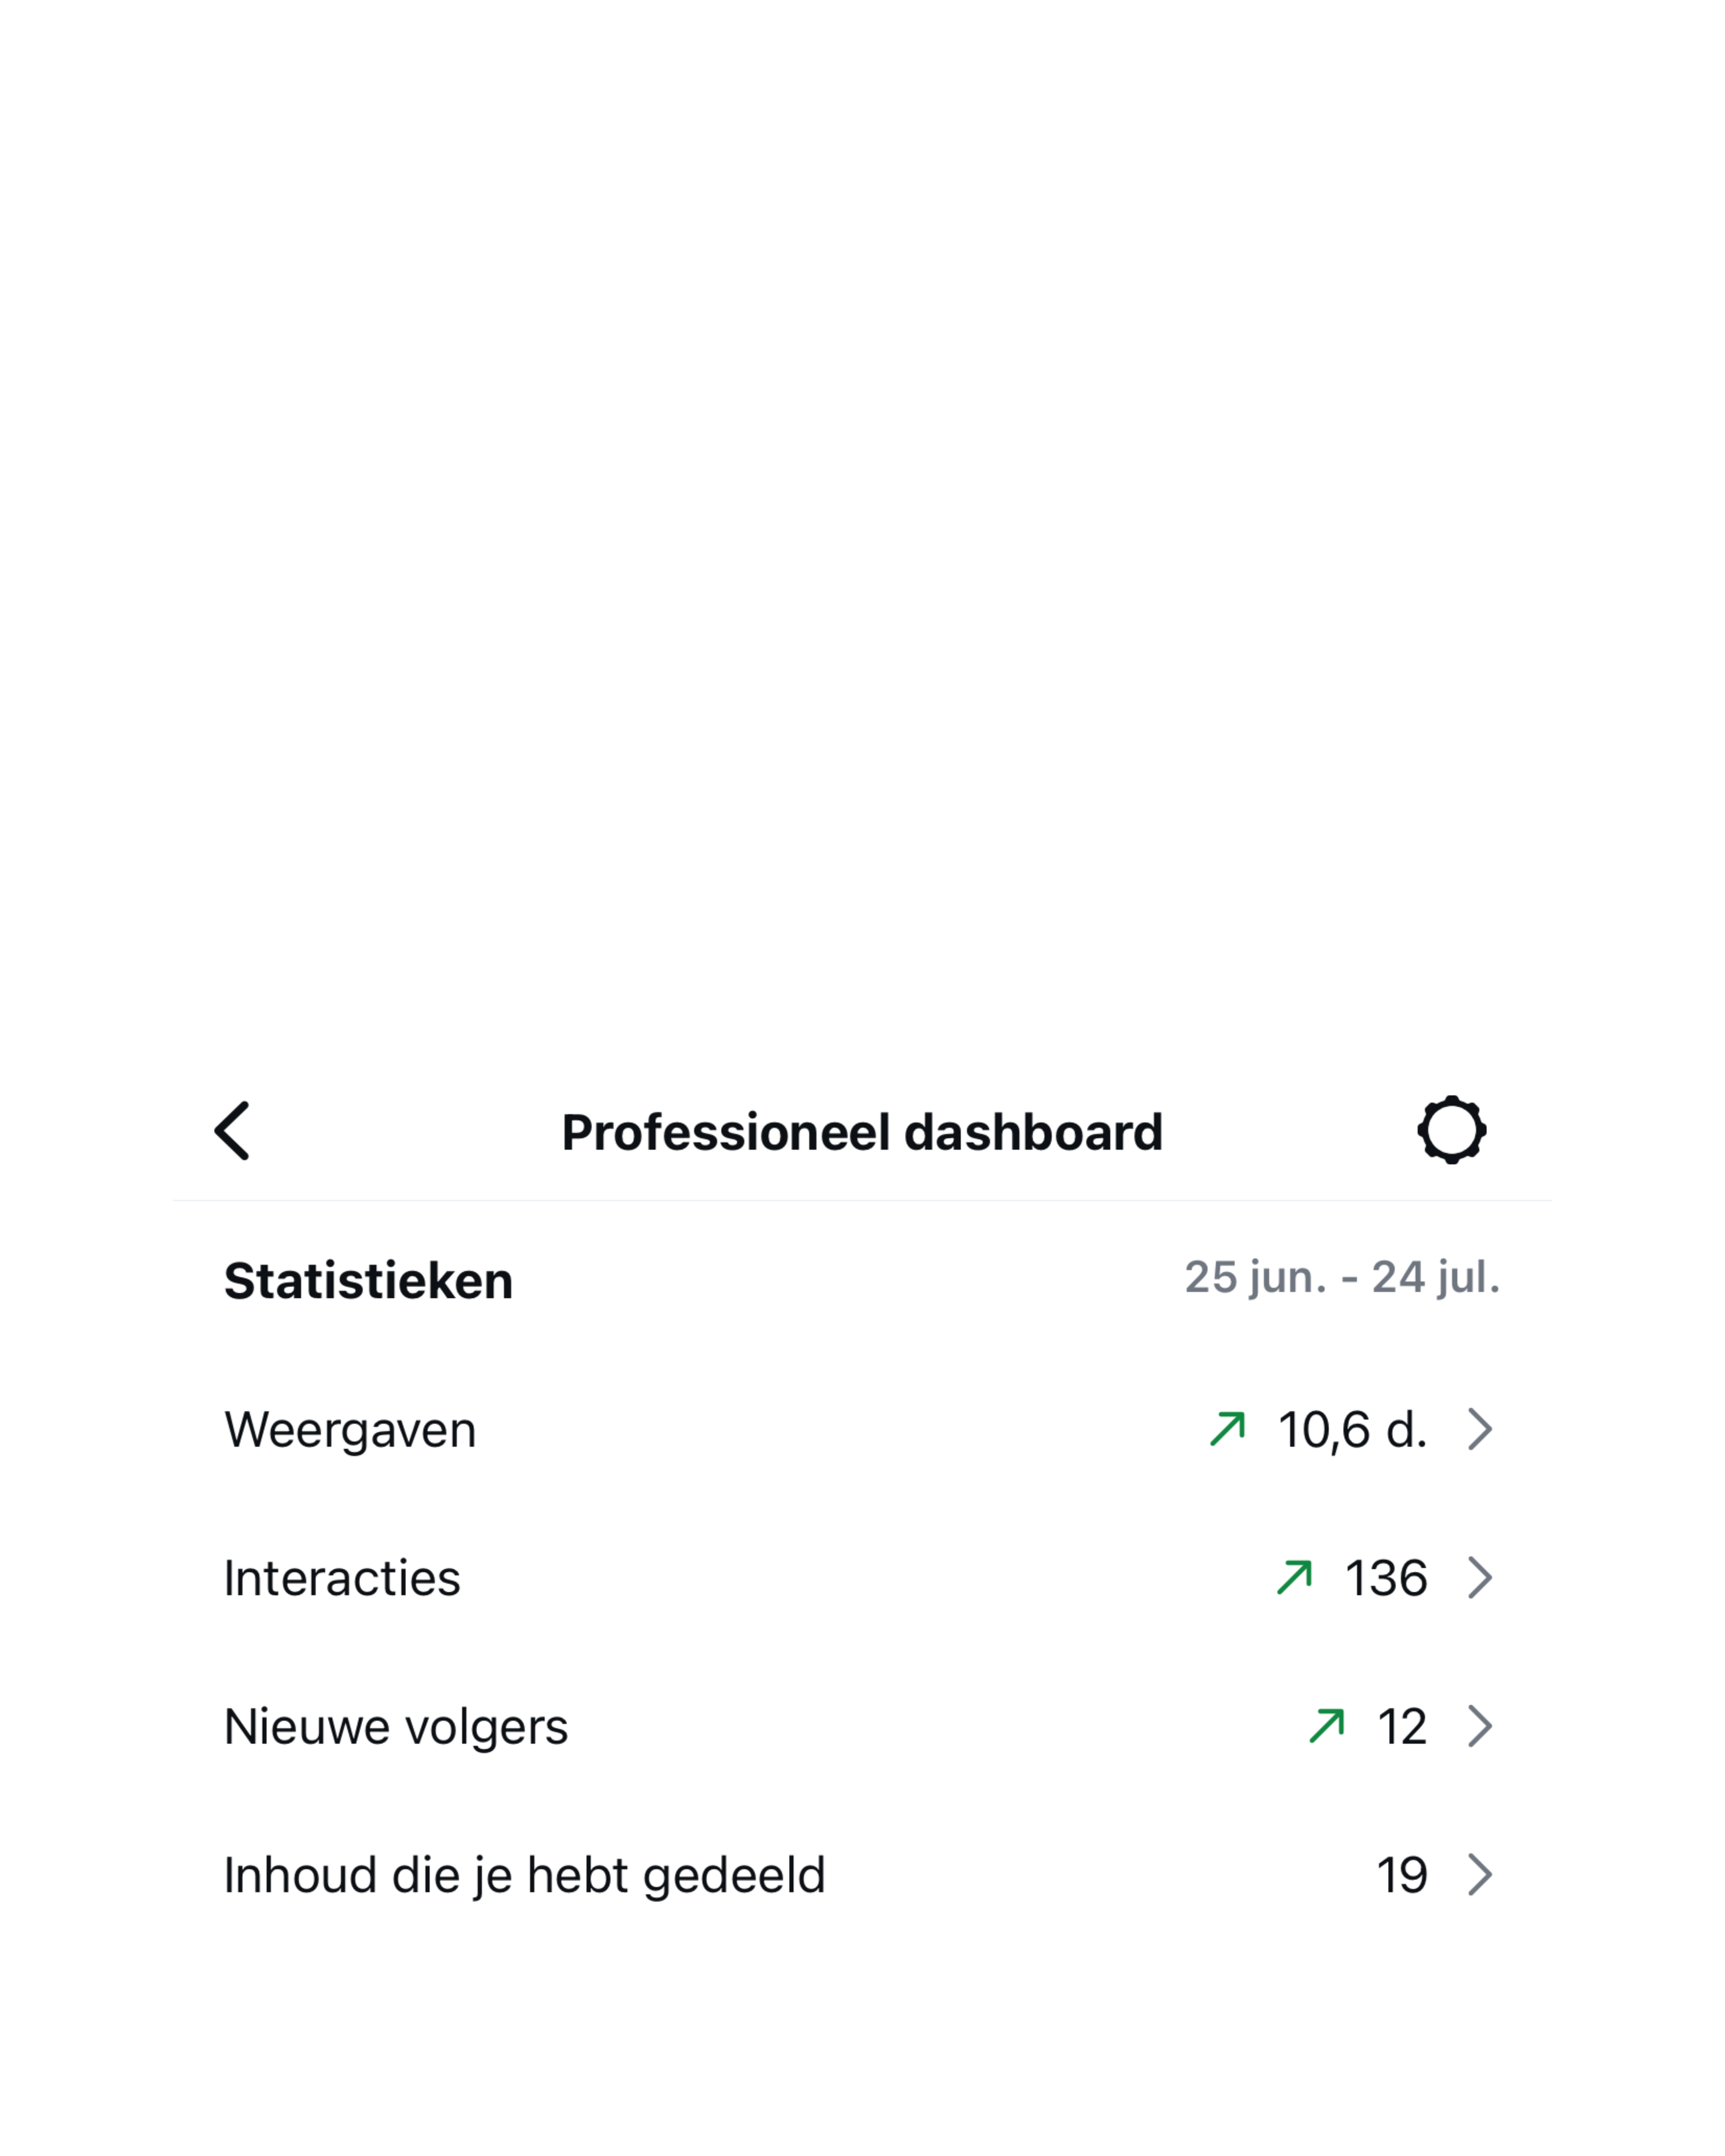The width and height of the screenshot is (1725, 2156).
Task: Open Inhoud die je hebt gedeeld chevron
Action: click(x=1479, y=1874)
